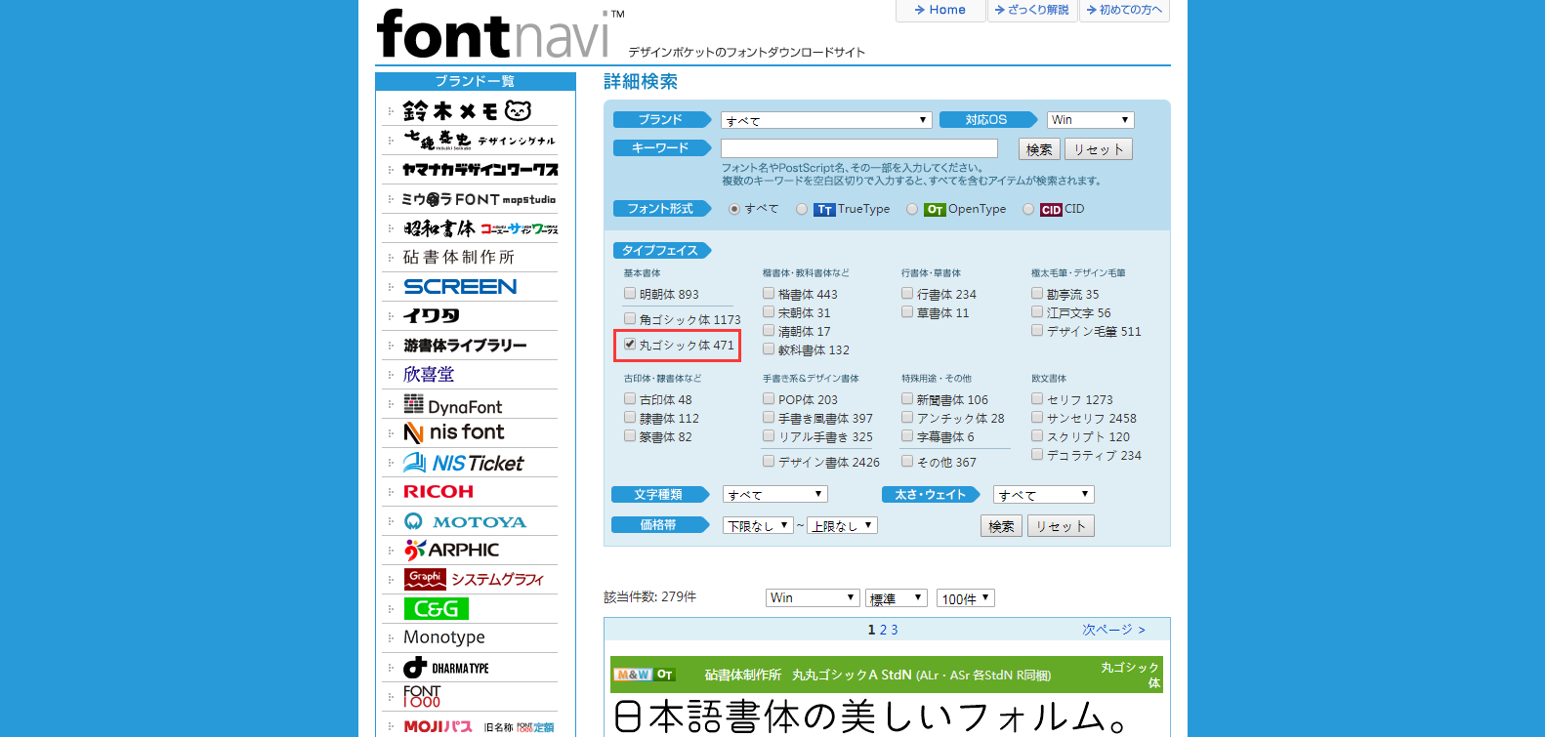Open the システムグラフィ brand logo
This screenshot has height=737, width=1545.
[x=474, y=579]
